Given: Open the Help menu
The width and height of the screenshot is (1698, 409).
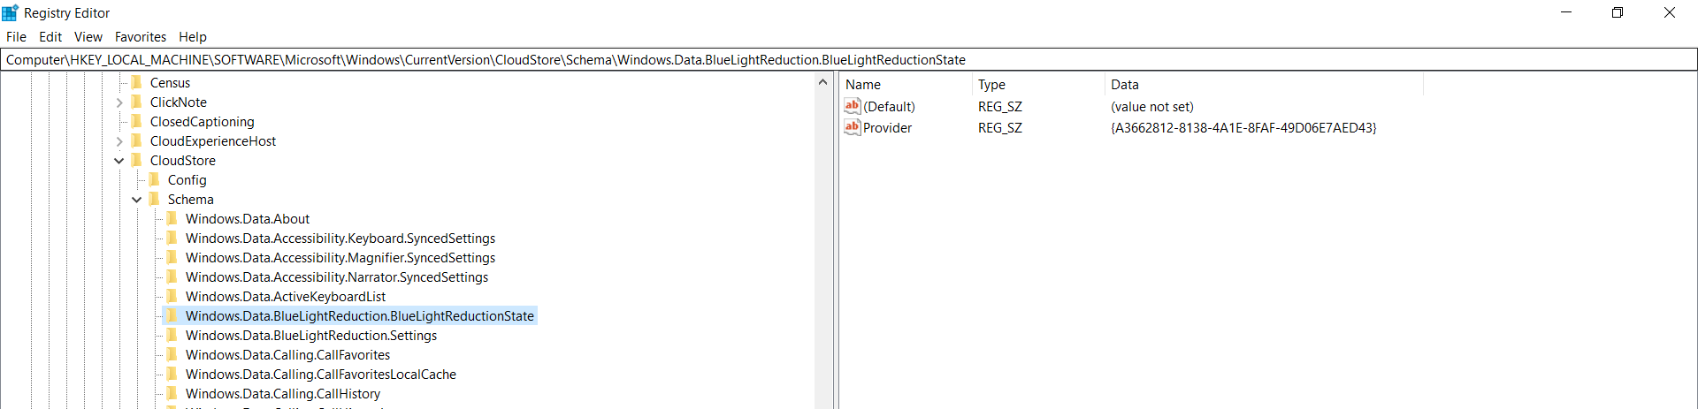Looking at the screenshot, I should click(193, 37).
